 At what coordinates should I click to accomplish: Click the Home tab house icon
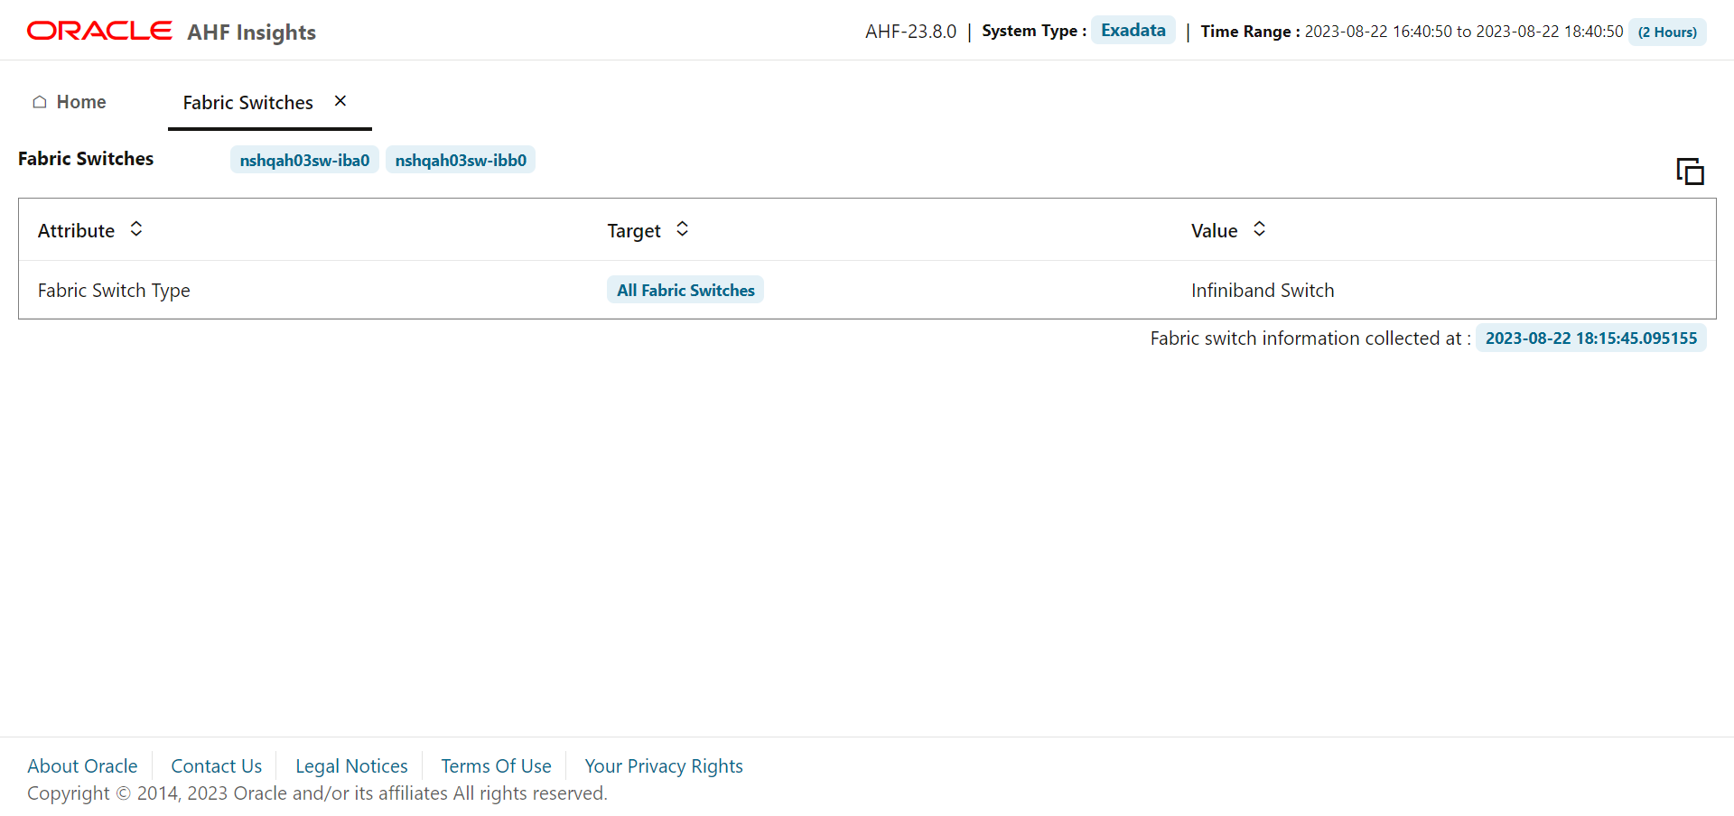coord(40,102)
